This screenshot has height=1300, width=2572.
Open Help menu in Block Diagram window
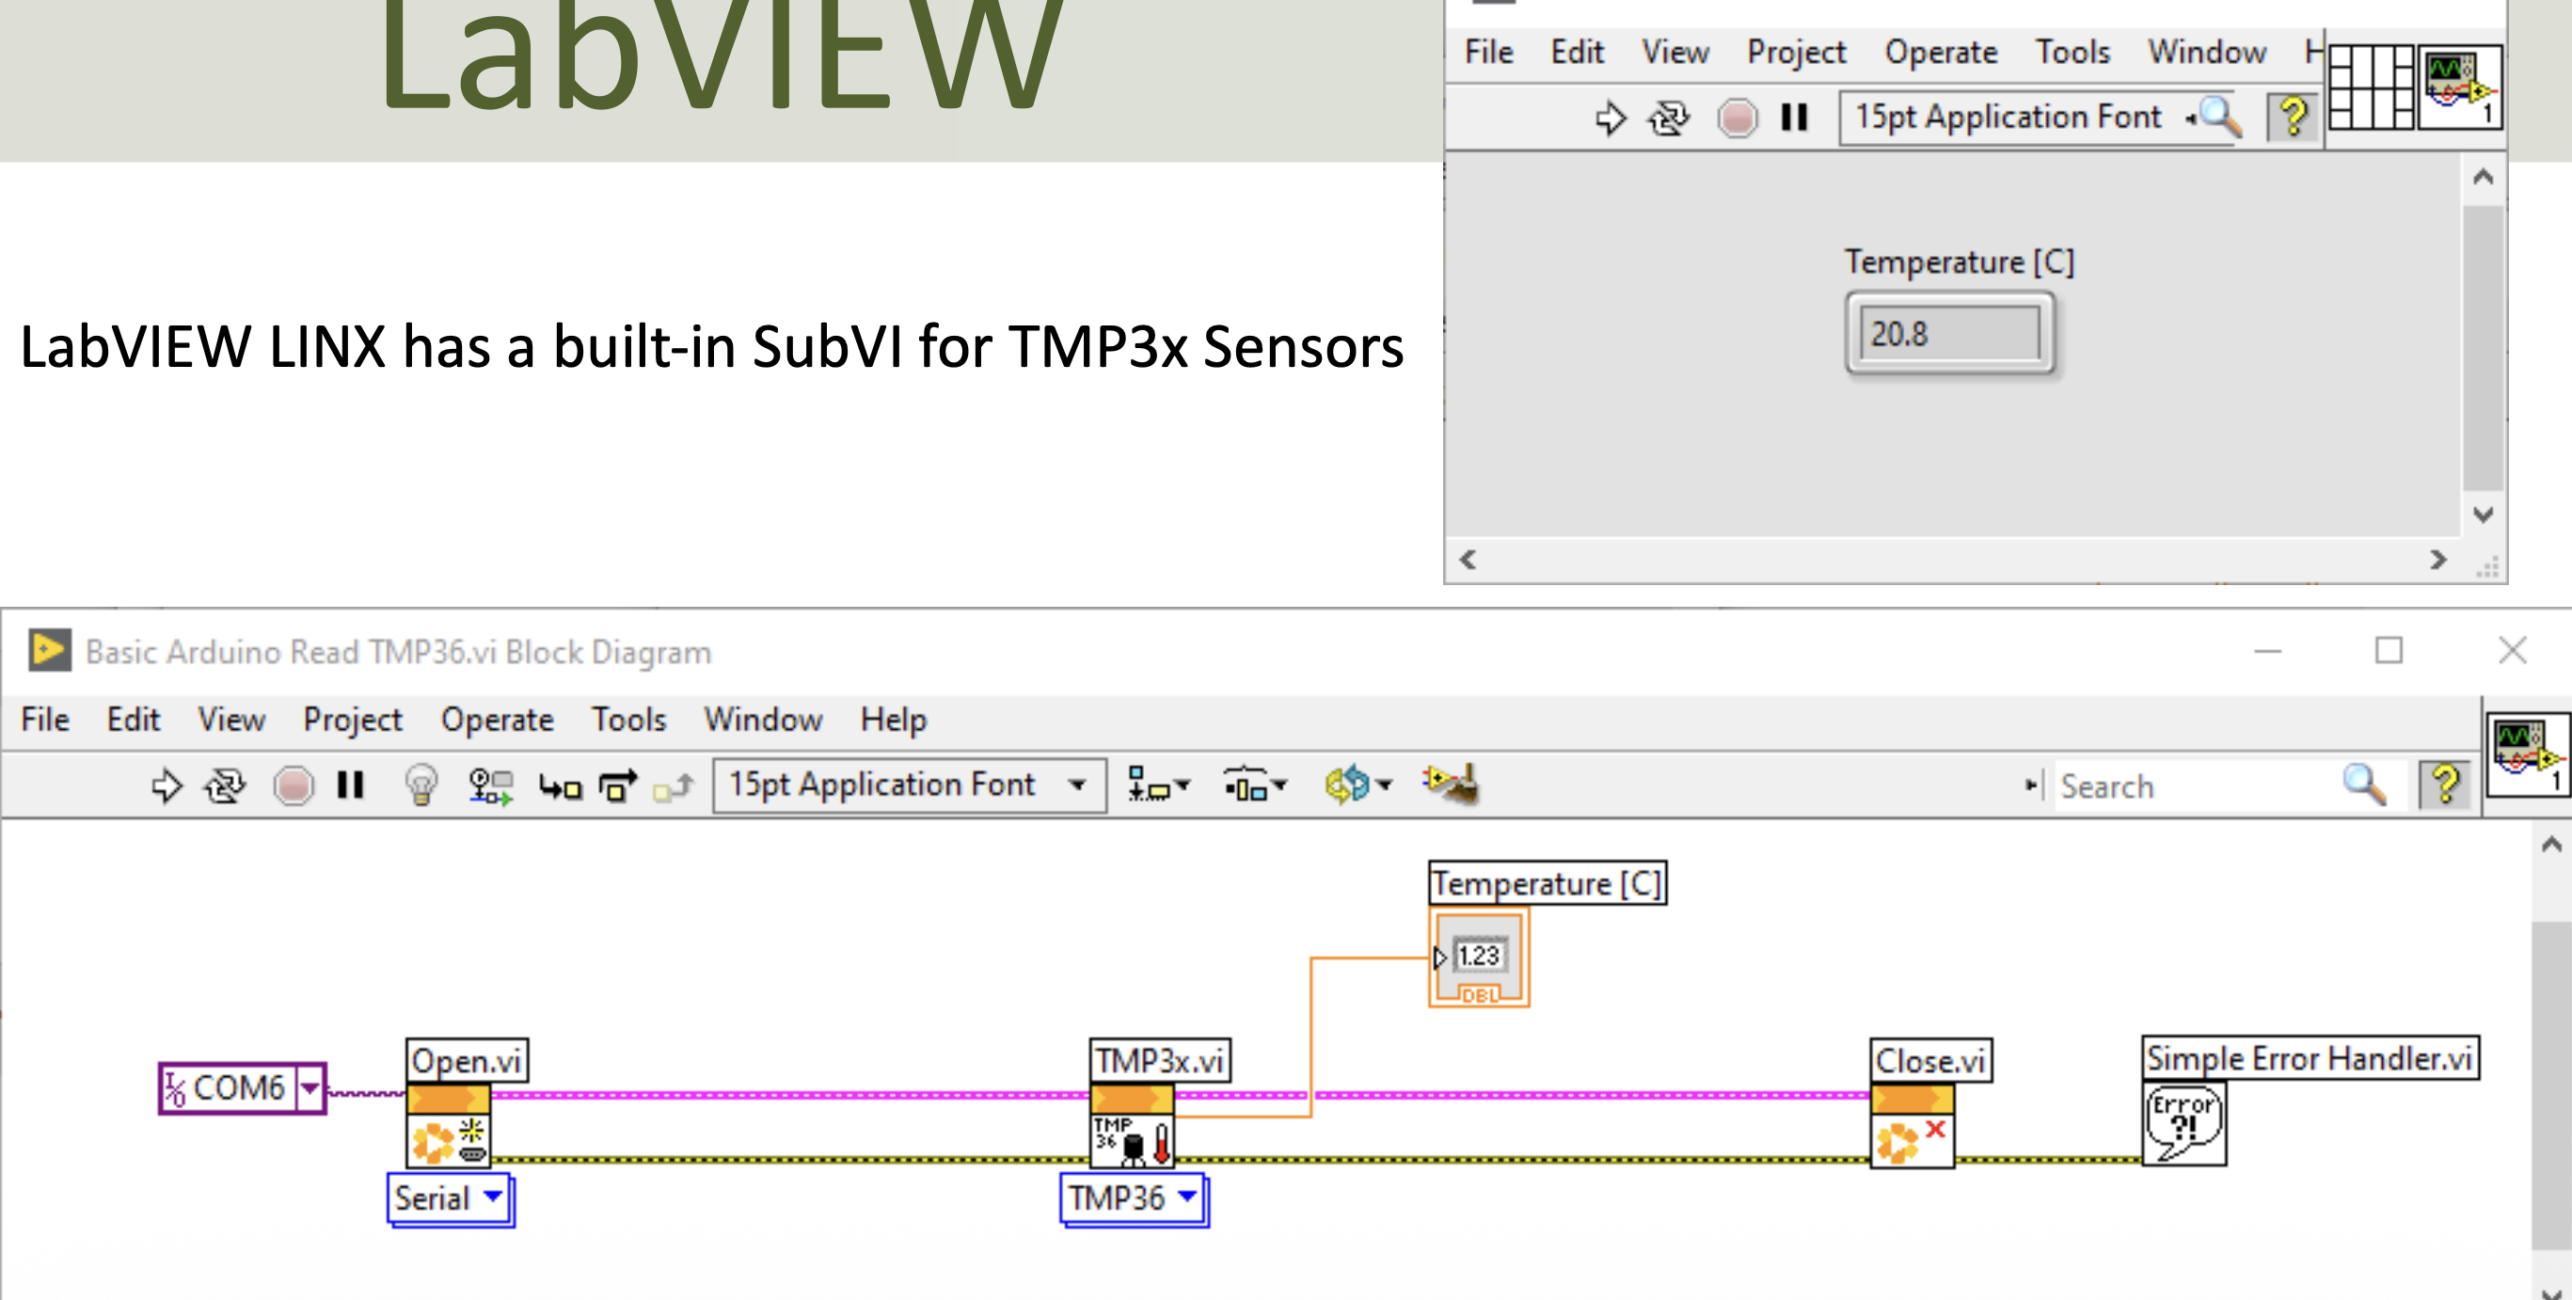point(893,721)
